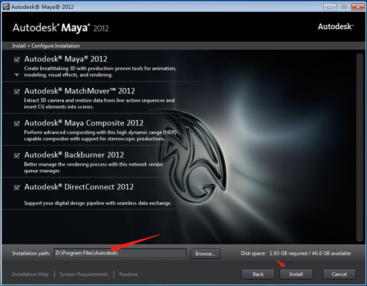Screen dimensions: 367x286
Task: Click the "Installation path:" label
Action: coord(31,254)
